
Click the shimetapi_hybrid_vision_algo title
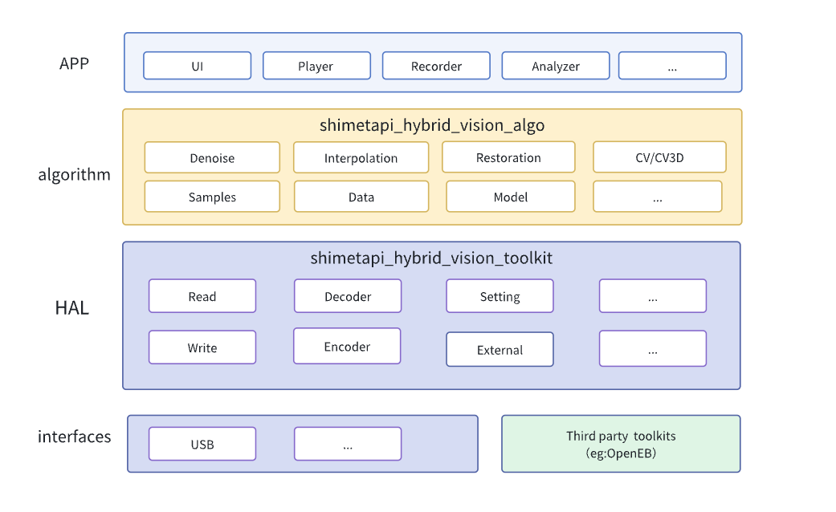432,125
